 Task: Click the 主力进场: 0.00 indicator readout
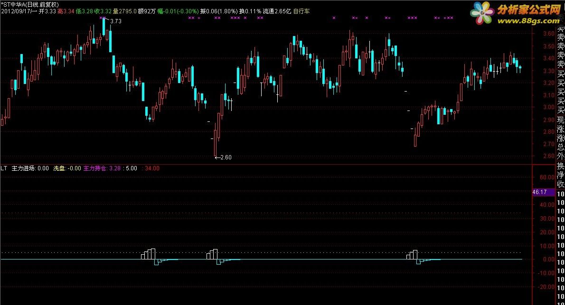coord(30,168)
